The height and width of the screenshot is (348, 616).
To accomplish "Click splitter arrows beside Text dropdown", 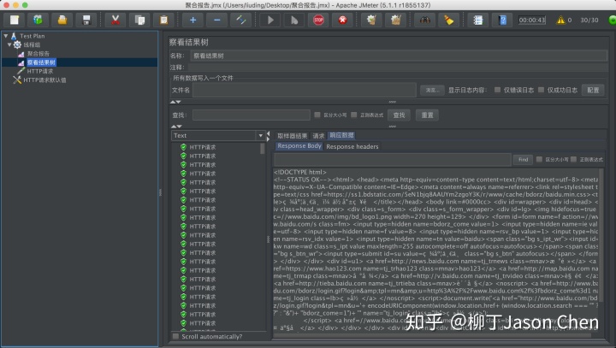I will [269, 137].
